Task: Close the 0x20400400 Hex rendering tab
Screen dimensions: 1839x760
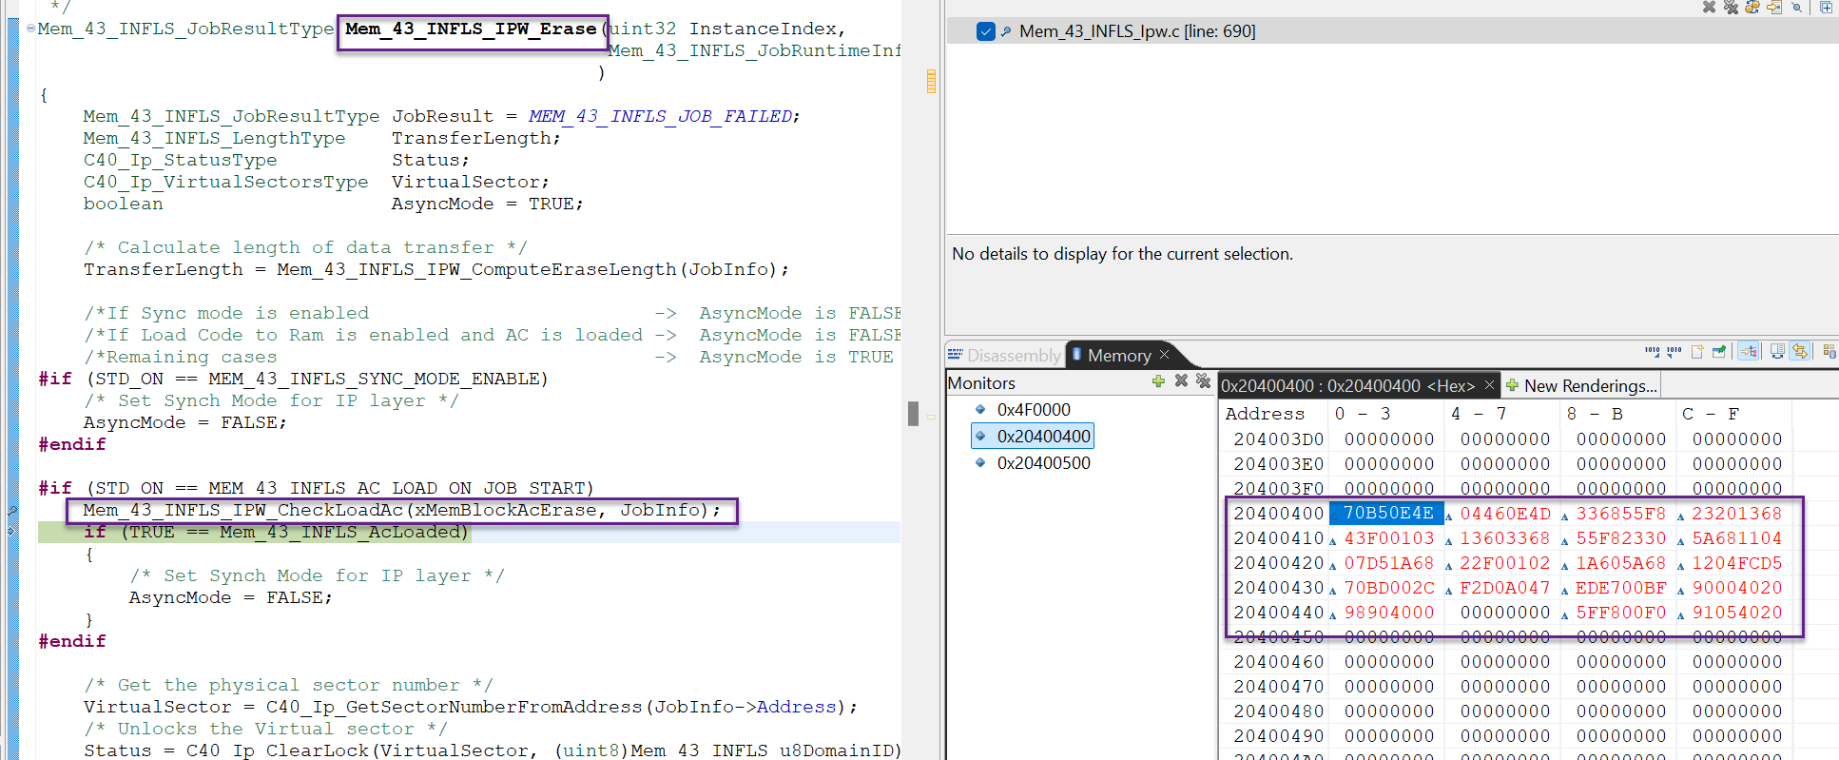Action: 1489,384
